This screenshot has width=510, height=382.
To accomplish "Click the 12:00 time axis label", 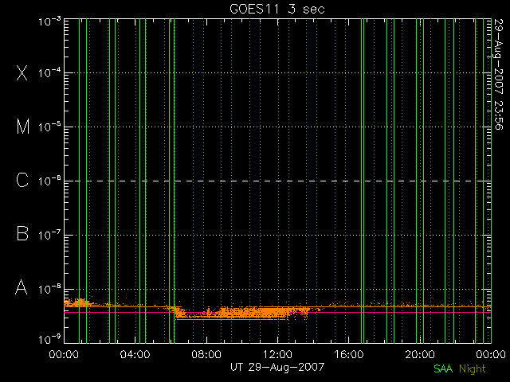I will pos(277,354).
